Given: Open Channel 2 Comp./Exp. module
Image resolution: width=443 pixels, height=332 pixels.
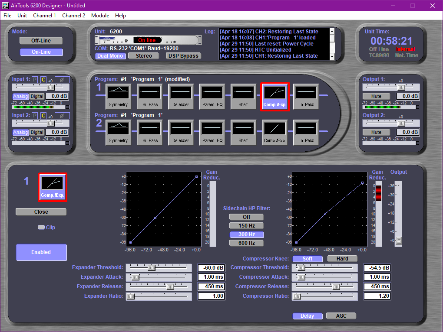Looking at the screenshot, I should pos(274,133).
